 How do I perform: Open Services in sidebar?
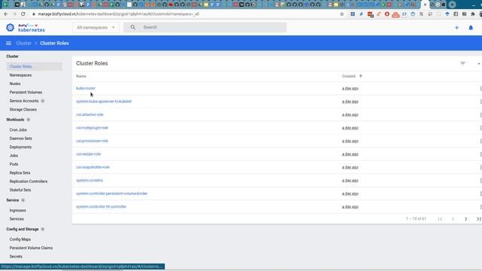17,219
